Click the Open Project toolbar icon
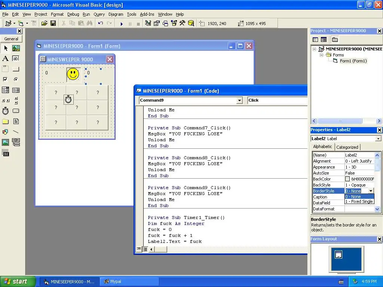The height and width of the screenshot is (287, 383). tap(44, 24)
